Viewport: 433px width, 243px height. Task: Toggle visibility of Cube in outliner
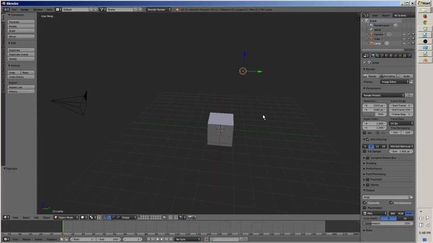point(405,39)
